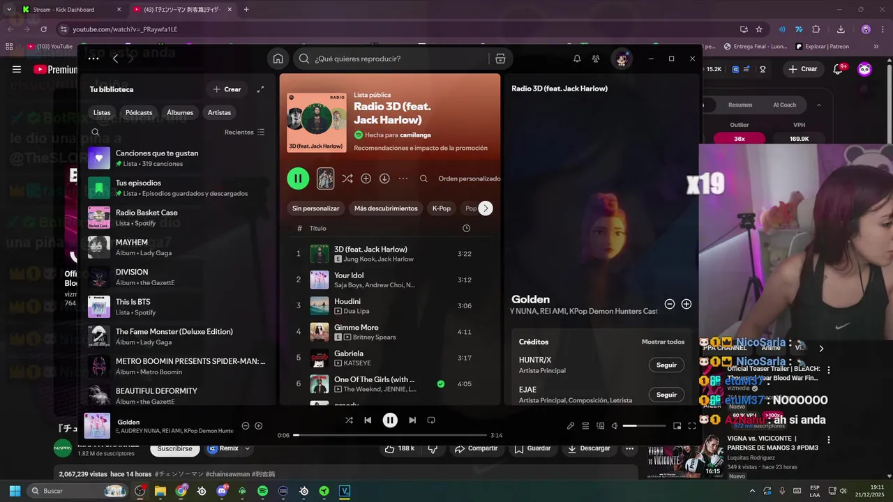Skip to the previous track
The height and width of the screenshot is (502, 893).
368,420
